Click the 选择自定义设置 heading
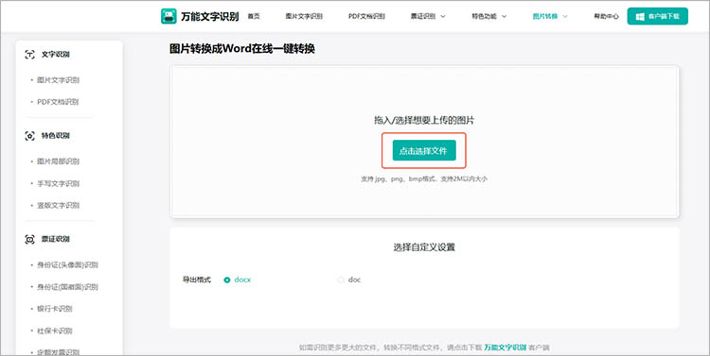This screenshot has width=710, height=356. pyautogui.click(x=424, y=247)
